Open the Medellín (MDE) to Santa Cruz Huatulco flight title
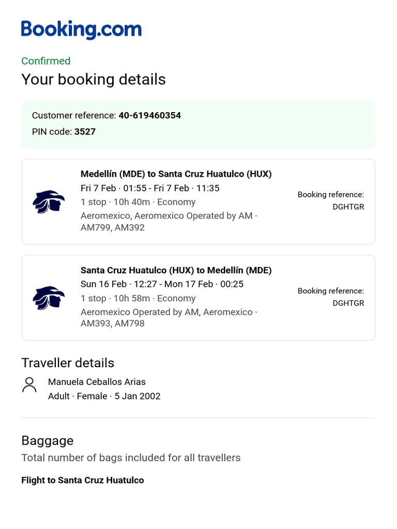 [x=176, y=174]
